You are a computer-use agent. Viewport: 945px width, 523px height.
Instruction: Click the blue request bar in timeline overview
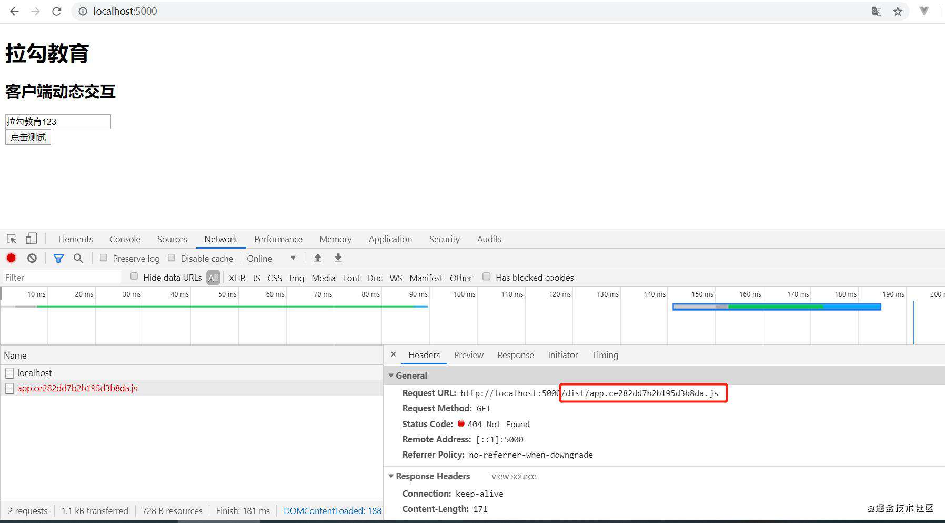777,307
